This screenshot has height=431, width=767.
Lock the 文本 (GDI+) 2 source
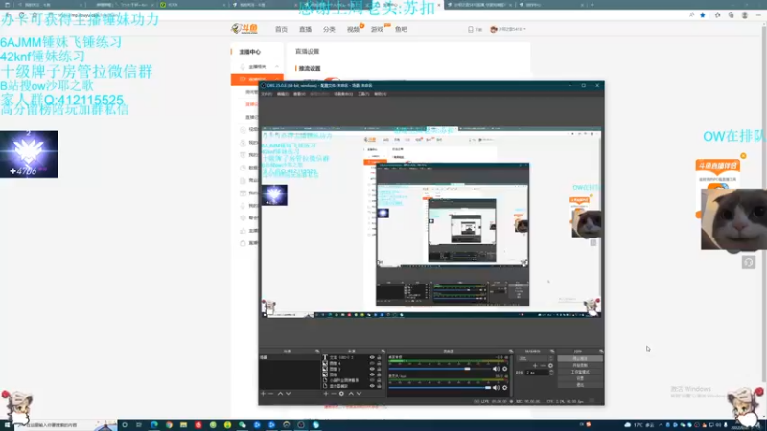(379, 357)
